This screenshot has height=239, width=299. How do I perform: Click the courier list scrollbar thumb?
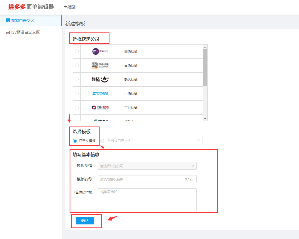pos(205,67)
